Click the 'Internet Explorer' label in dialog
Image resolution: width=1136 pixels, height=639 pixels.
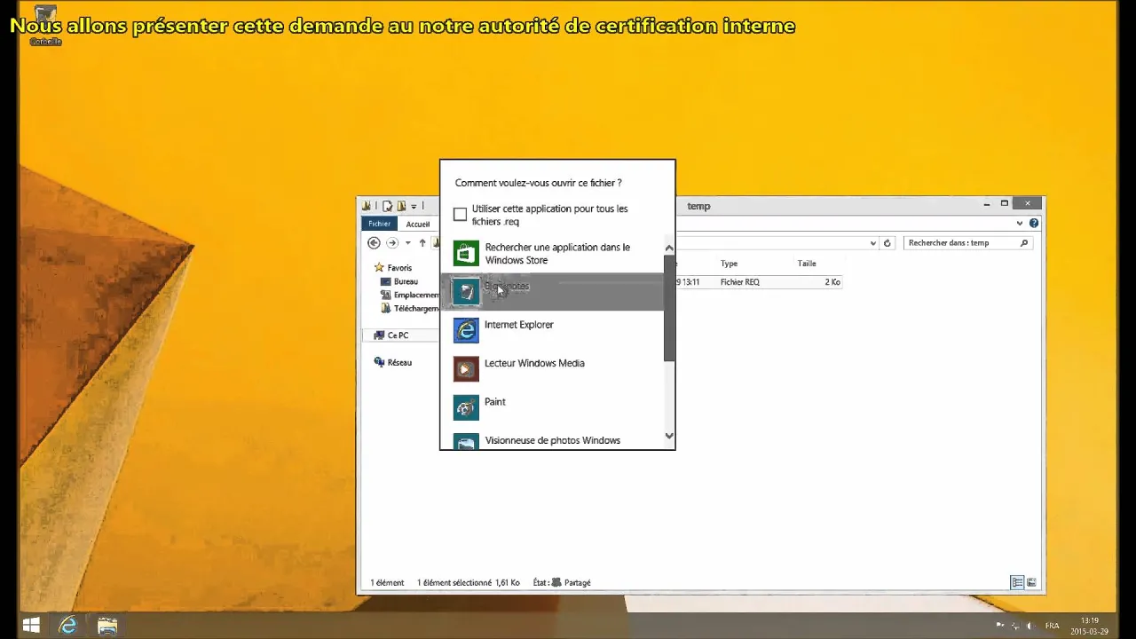point(519,325)
